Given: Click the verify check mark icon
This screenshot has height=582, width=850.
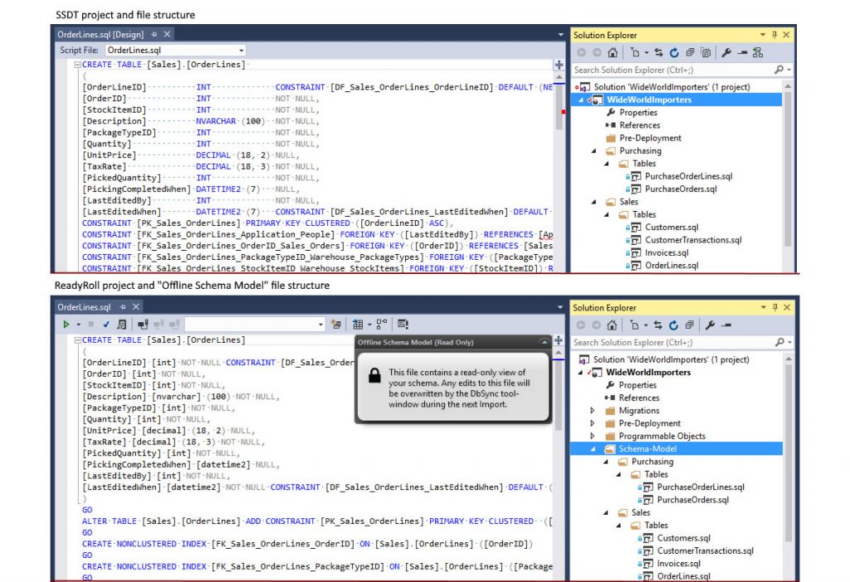Looking at the screenshot, I should tap(106, 324).
